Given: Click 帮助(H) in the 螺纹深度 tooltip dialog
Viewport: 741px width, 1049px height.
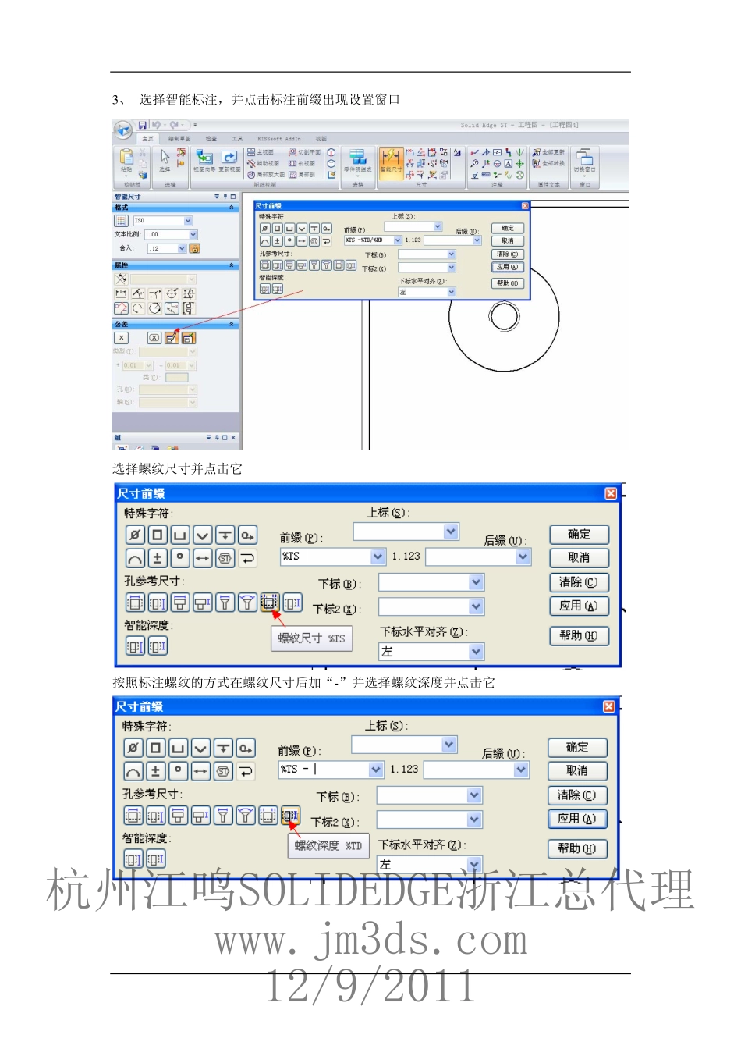Looking at the screenshot, I should pos(577,848).
